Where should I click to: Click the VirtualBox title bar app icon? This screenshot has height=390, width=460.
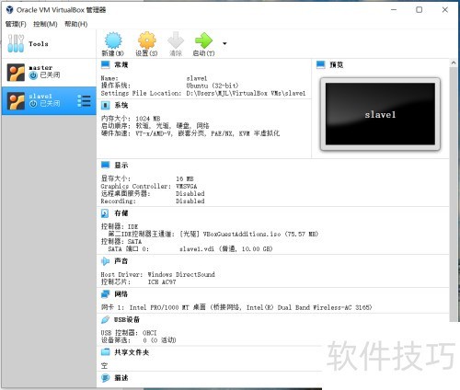point(9,10)
